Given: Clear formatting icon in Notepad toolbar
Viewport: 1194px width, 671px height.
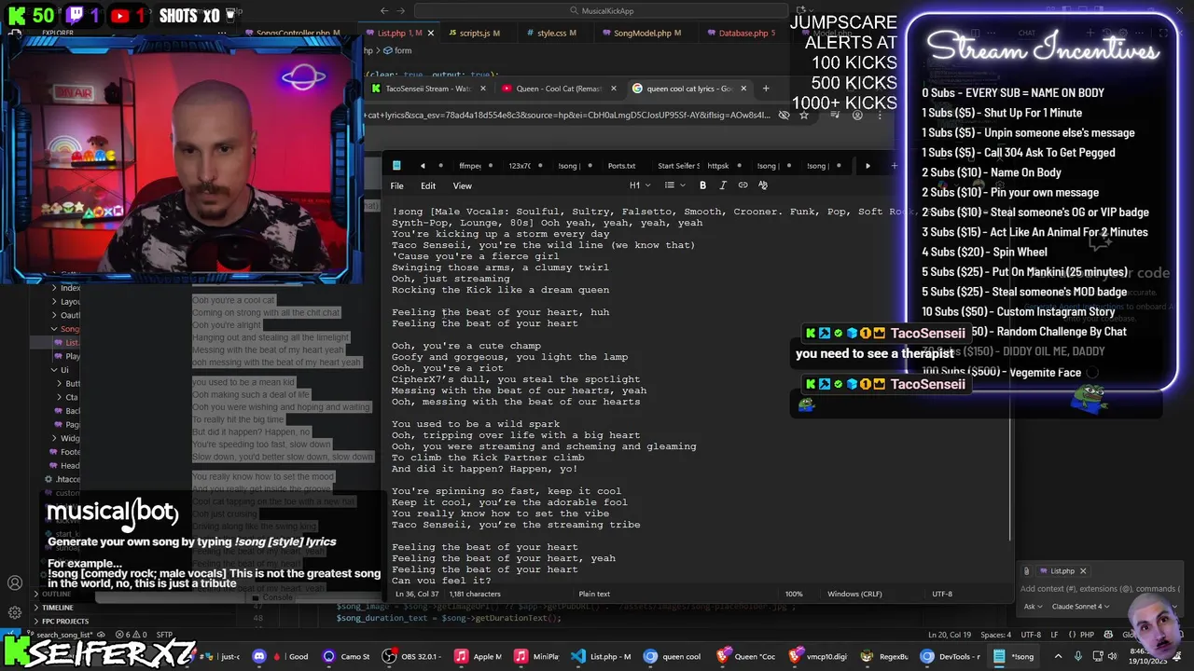Looking at the screenshot, I should coord(762,185).
